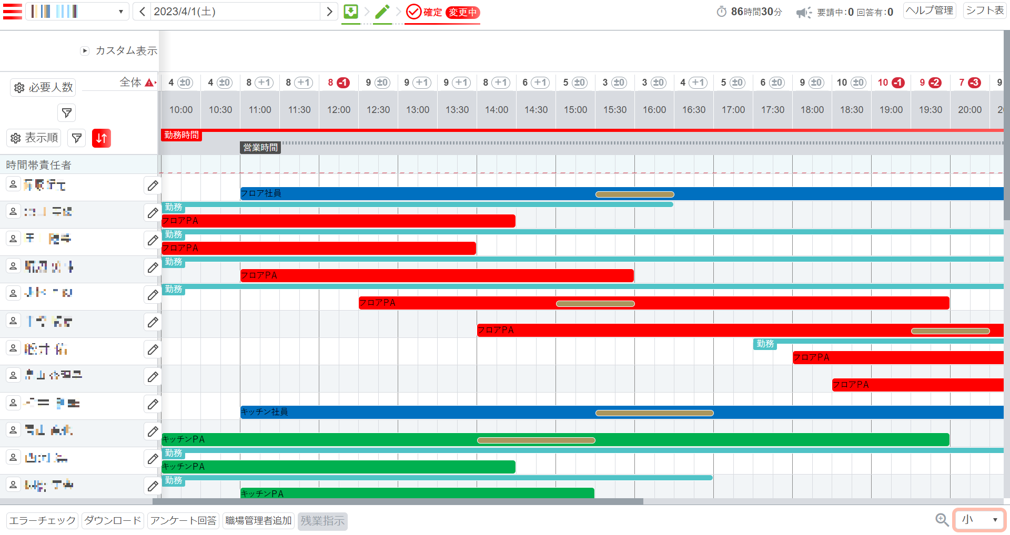
Task: Click person icon of third staff row
Action: tap(13, 239)
